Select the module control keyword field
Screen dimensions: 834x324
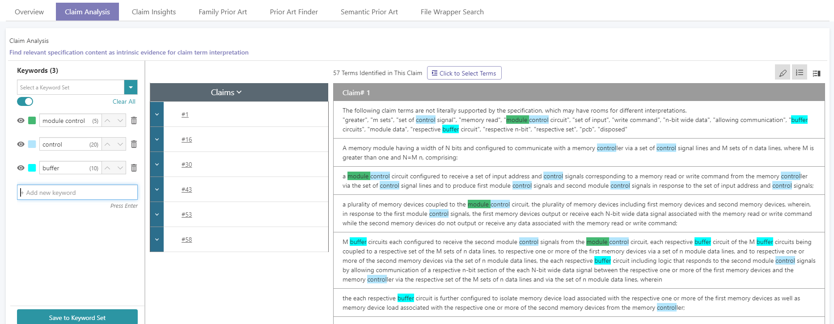coord(70,121)
